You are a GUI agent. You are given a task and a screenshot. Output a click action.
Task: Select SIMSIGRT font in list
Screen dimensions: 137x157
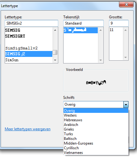(29, 36)
